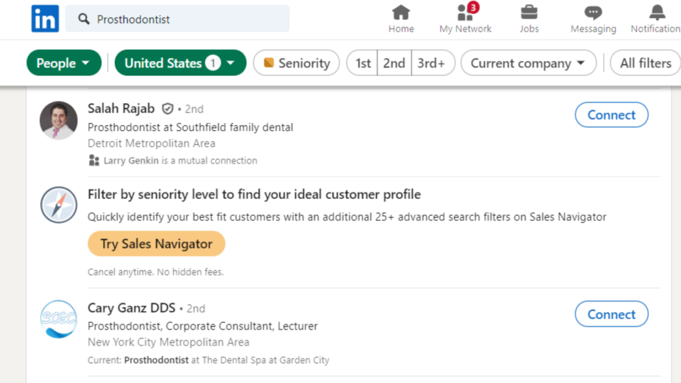Open the People search category dropdown
The width and height of the screenshot is (681, 383).
pyautogui.click(x=63, y=63)
